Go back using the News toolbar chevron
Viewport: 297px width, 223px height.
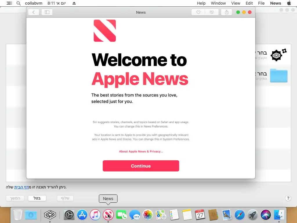34,12
